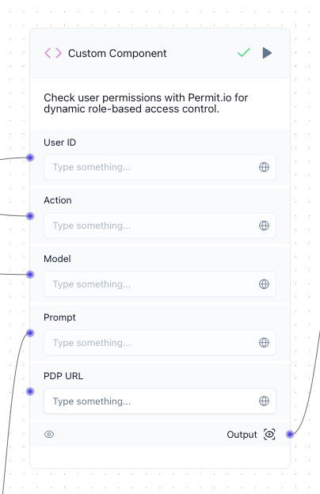Click the Output connection handle
The height and width of the screenshot is (494, 320).
[290, 435]
